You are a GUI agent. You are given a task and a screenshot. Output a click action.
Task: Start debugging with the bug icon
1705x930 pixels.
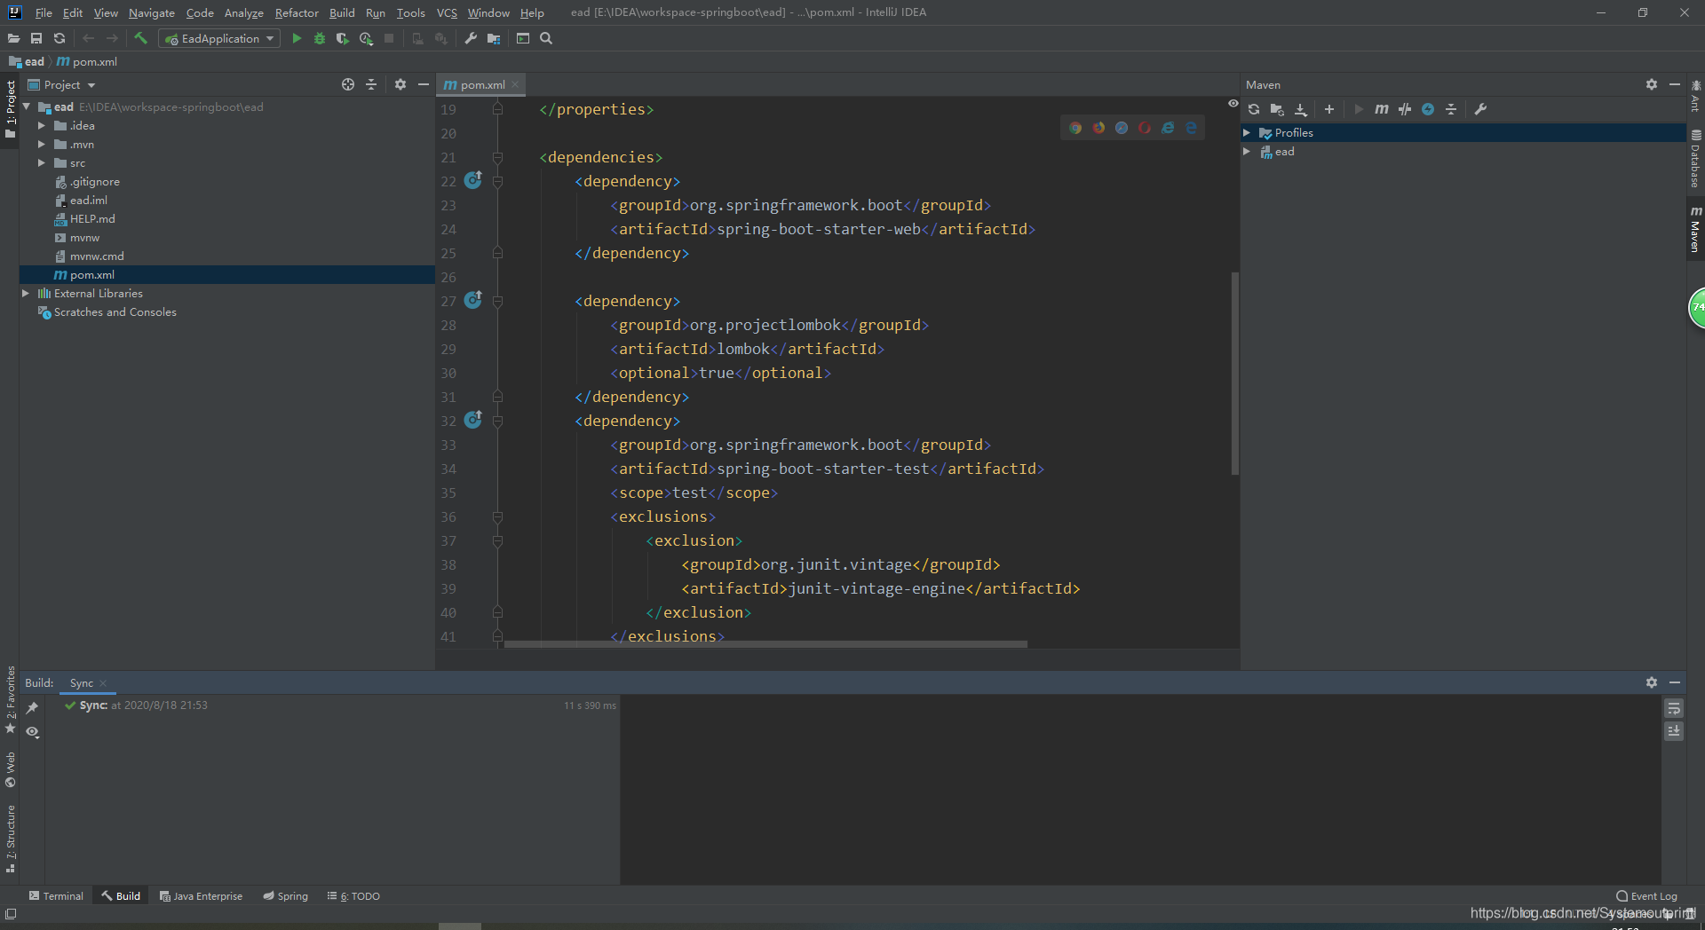320,38
